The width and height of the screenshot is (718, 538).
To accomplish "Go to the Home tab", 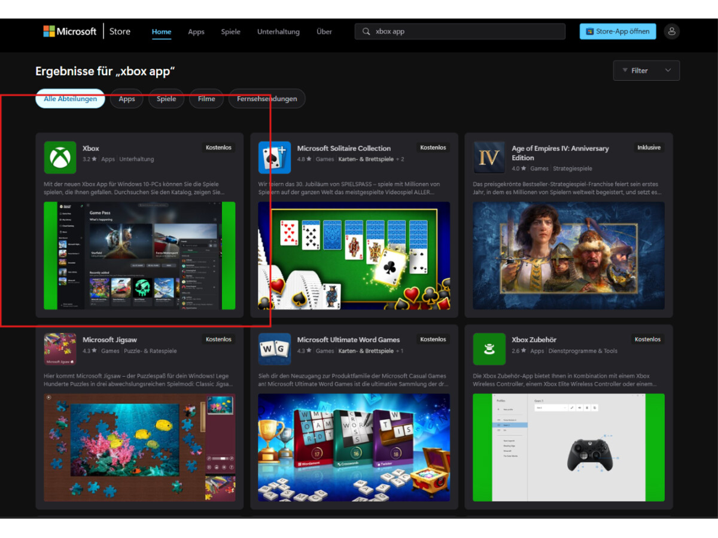I will (x=162, y=32).
